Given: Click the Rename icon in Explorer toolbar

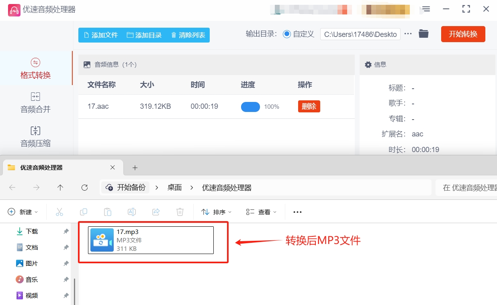Looking at the screenshot, I should coord(132,212).
